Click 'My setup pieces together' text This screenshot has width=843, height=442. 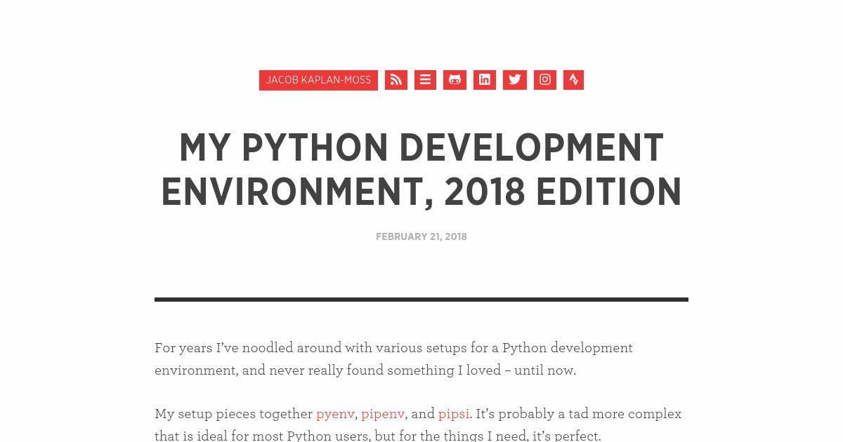point(234,414)
